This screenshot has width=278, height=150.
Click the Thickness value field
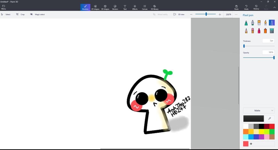[x=268, y=41]
